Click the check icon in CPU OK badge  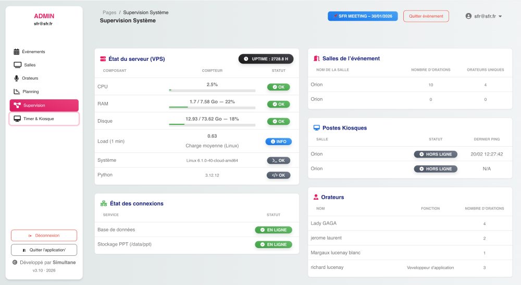tap(275, 87)
